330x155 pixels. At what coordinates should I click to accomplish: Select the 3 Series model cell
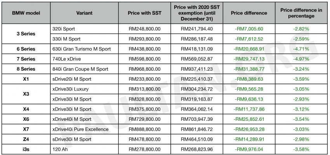[26, 34]
